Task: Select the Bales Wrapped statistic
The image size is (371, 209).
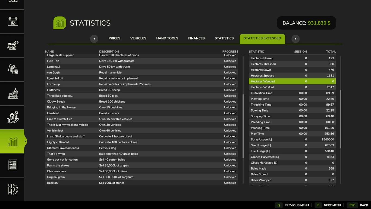Action: [x=292, y=180]
